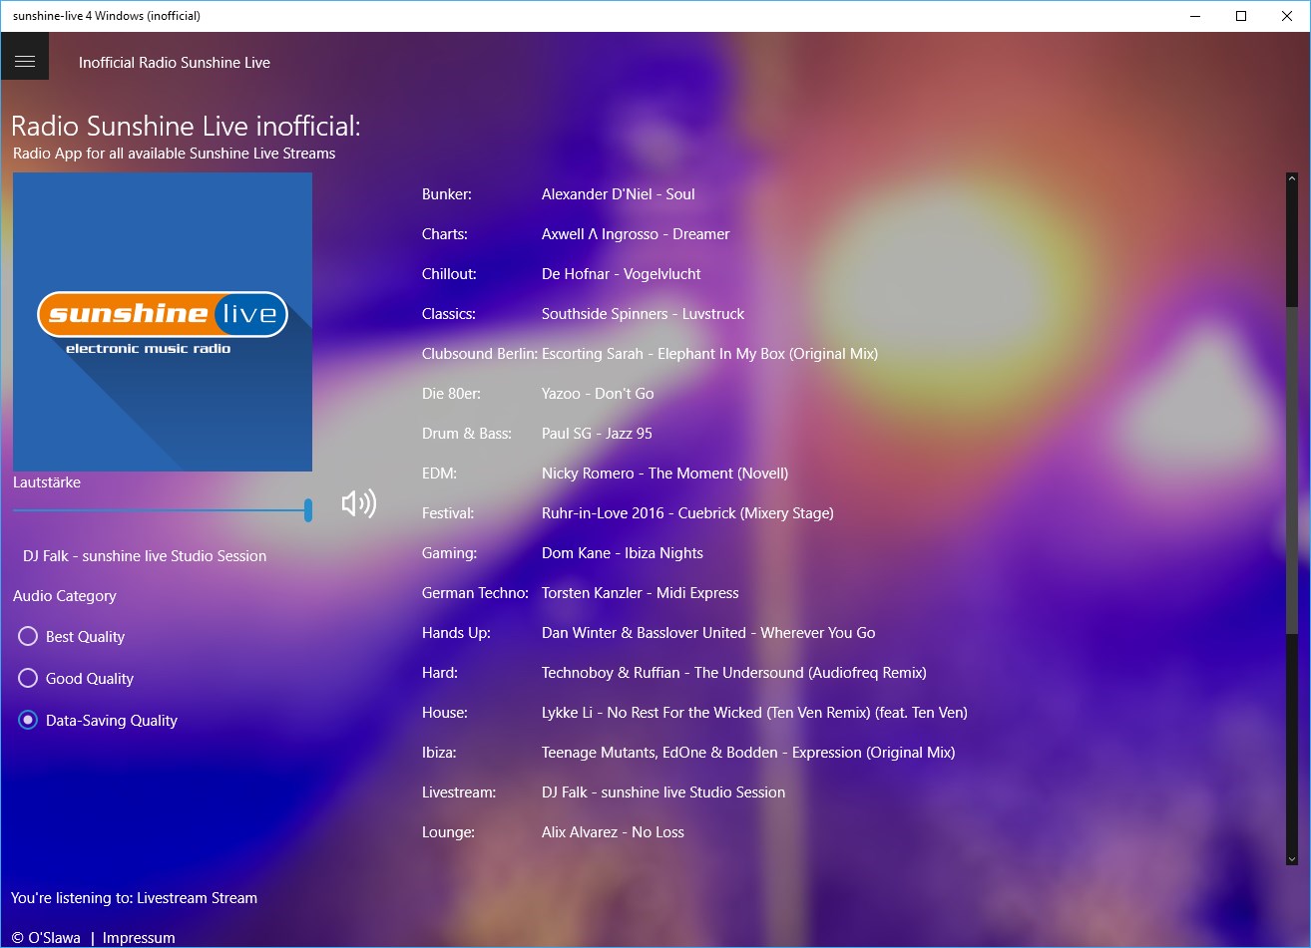This screenshot has width=1311, height=948.
Task: Minimize the sunshine-live window
Action: (x=1195, y=16)
